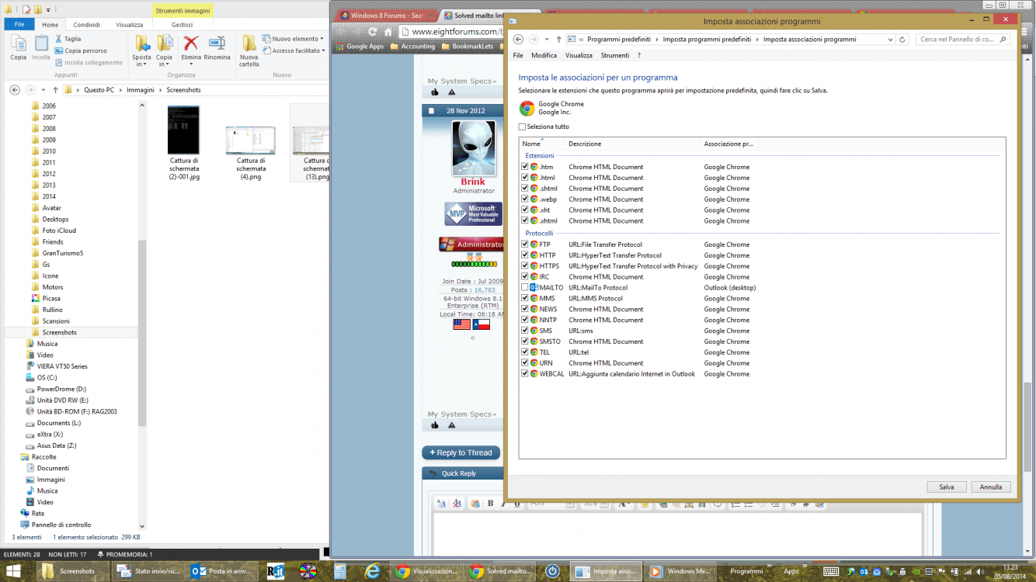This screenshot has width=1036, height=582.
Task: Open the Google Apps bookmark
Action: pos(360,47)
